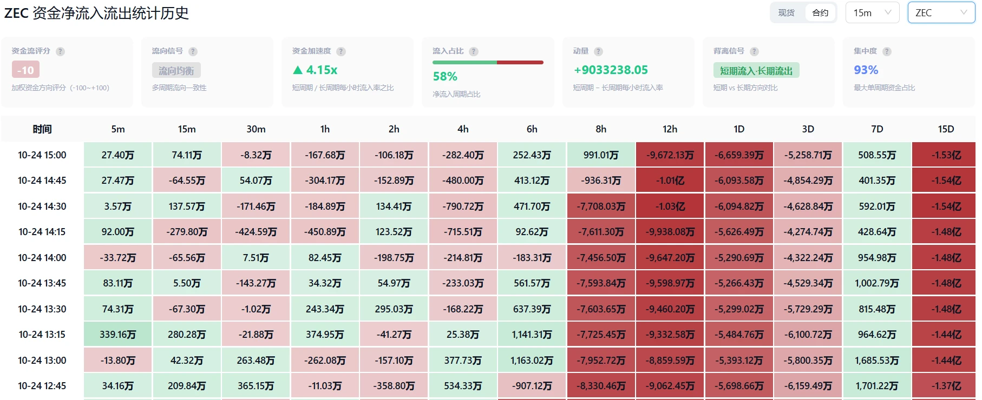
Task: Open the 15m interval dropdown
Action: 872,12
